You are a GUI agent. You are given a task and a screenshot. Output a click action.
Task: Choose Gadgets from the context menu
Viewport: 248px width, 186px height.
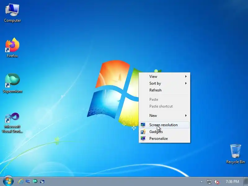(x=165, y=132)
